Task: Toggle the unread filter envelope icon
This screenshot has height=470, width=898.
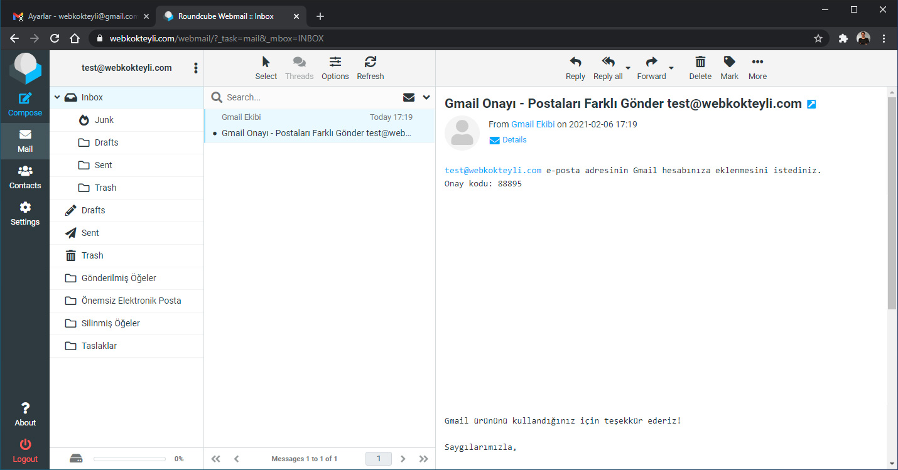Action: [409, 97]
